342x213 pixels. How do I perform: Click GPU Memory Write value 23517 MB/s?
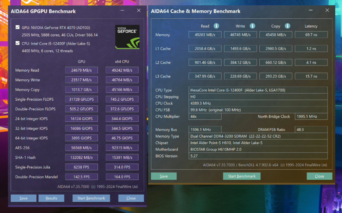[x=81, y=80]
